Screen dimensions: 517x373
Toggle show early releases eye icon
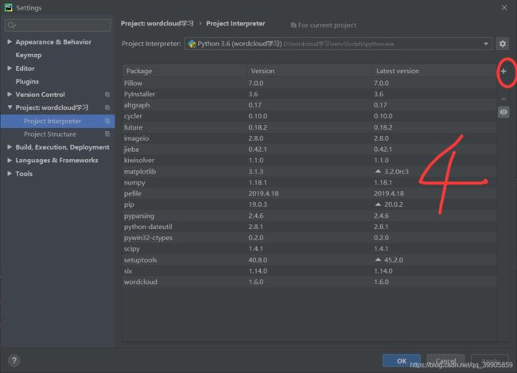pyautogui.click(x=503, y=112)
